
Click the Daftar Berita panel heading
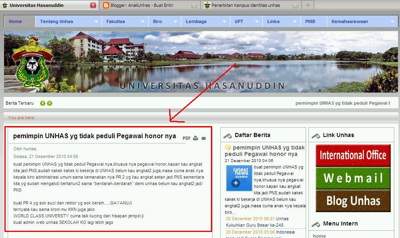pyautogui.click(x=252, y=135)
